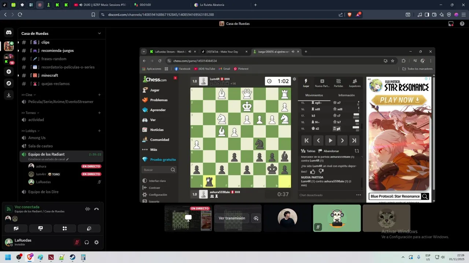Open frases-random text channel

click(62, 59)
